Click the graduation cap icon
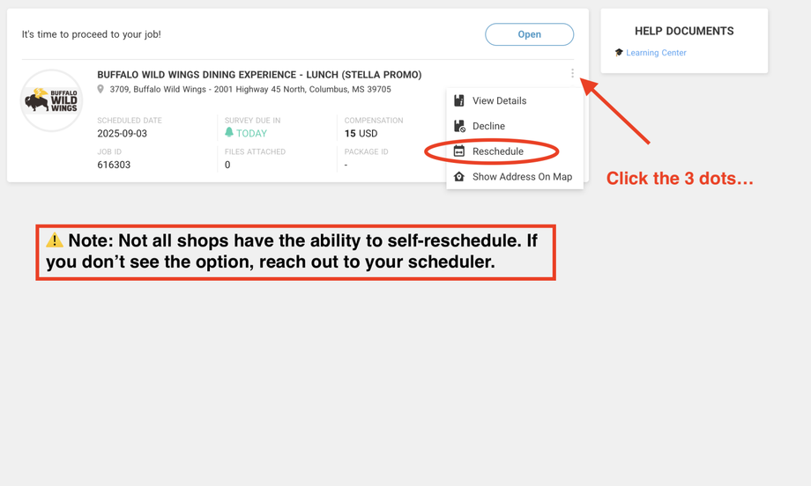811x486 pixels. (619, 52)
